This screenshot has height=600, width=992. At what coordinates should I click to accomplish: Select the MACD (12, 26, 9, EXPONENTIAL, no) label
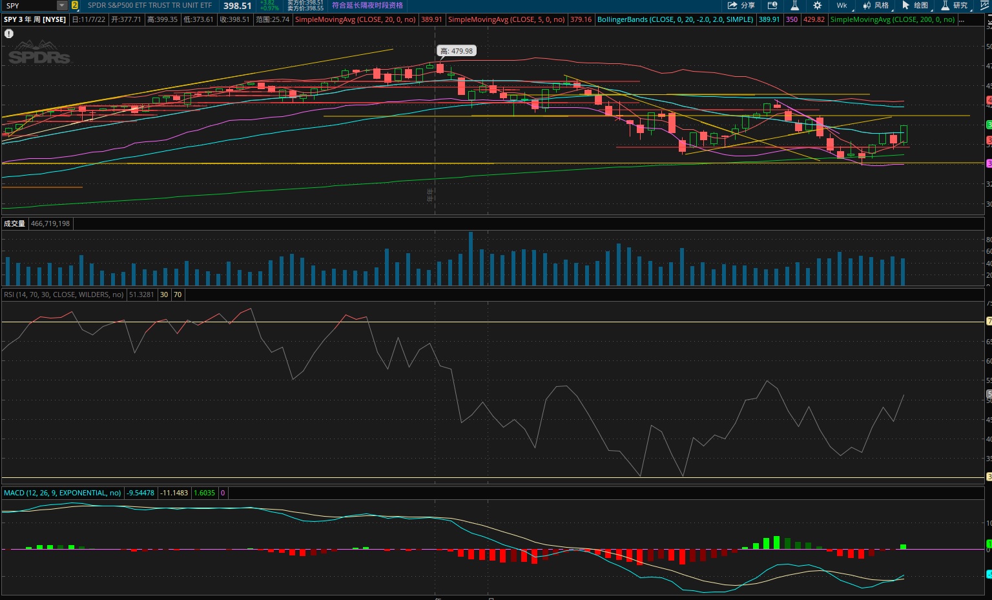click(63, 493)
